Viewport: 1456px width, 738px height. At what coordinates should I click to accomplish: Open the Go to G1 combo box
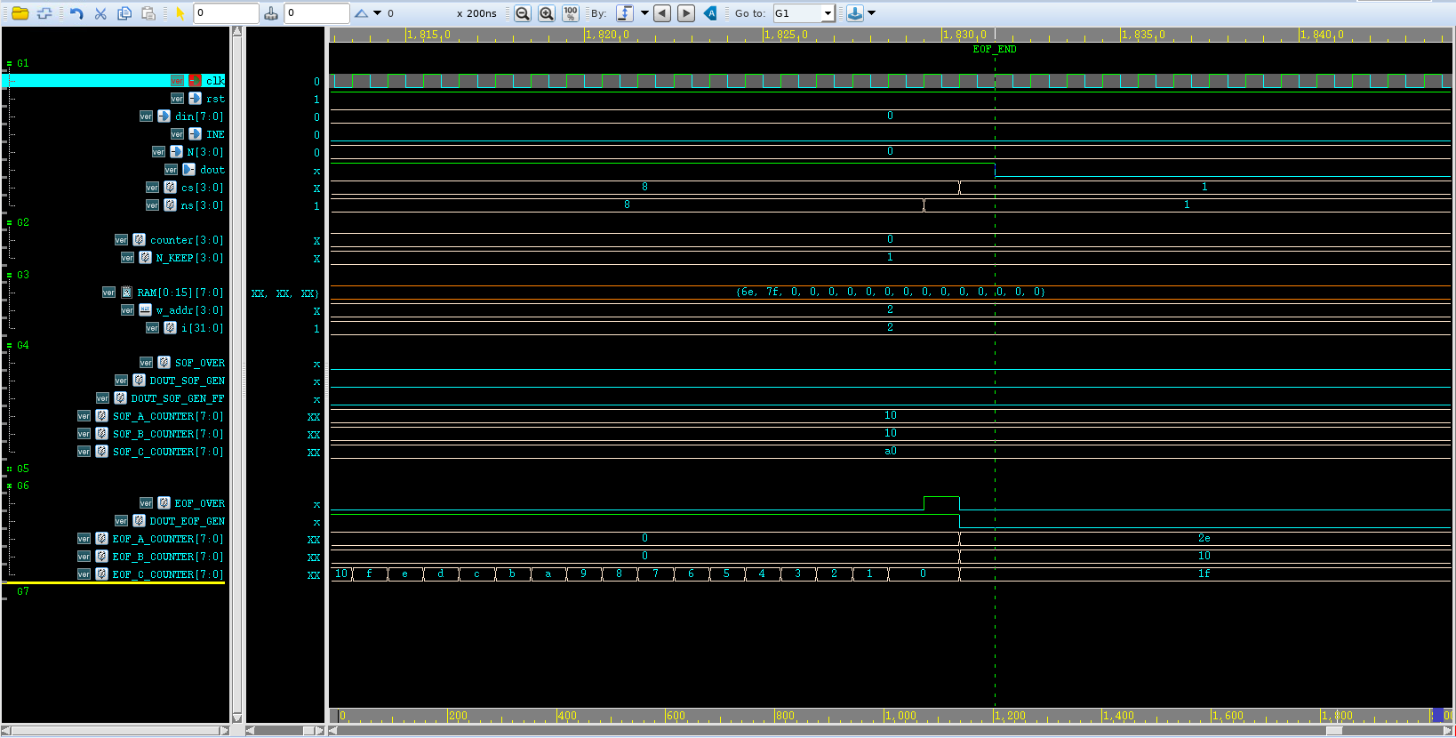click(804, 13)
